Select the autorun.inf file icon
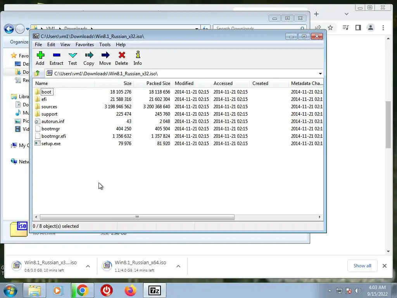This screenshot has width=397, height=298. pos(38,121)
